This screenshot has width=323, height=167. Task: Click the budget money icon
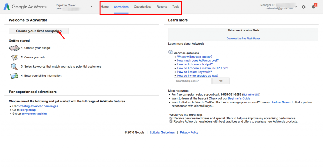(x=15, y=48)
